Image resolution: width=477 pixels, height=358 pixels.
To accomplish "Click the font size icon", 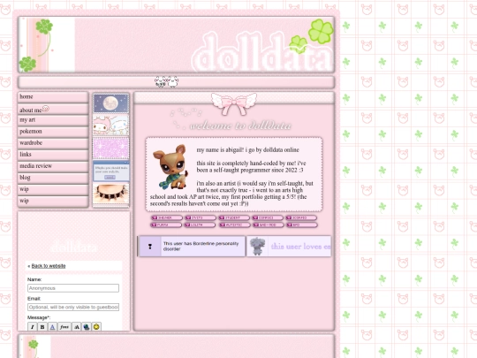I will [76, 327].
